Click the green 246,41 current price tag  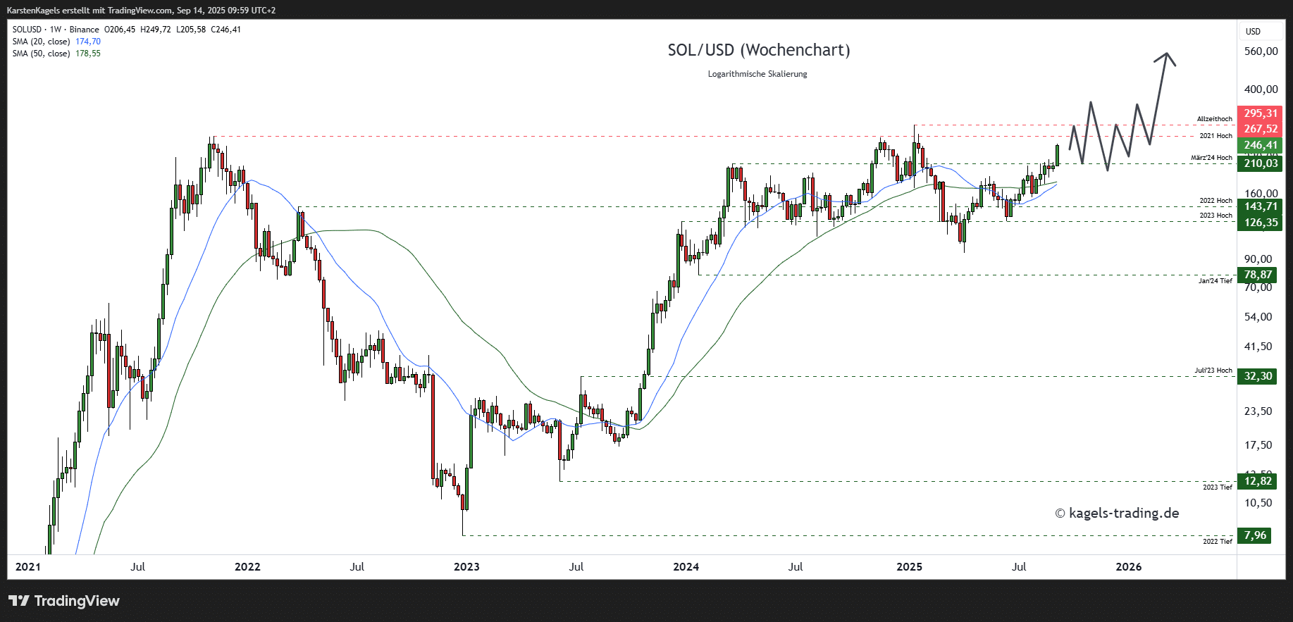point(1260,146)
